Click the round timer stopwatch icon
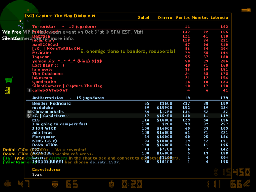 click(111, 184)
